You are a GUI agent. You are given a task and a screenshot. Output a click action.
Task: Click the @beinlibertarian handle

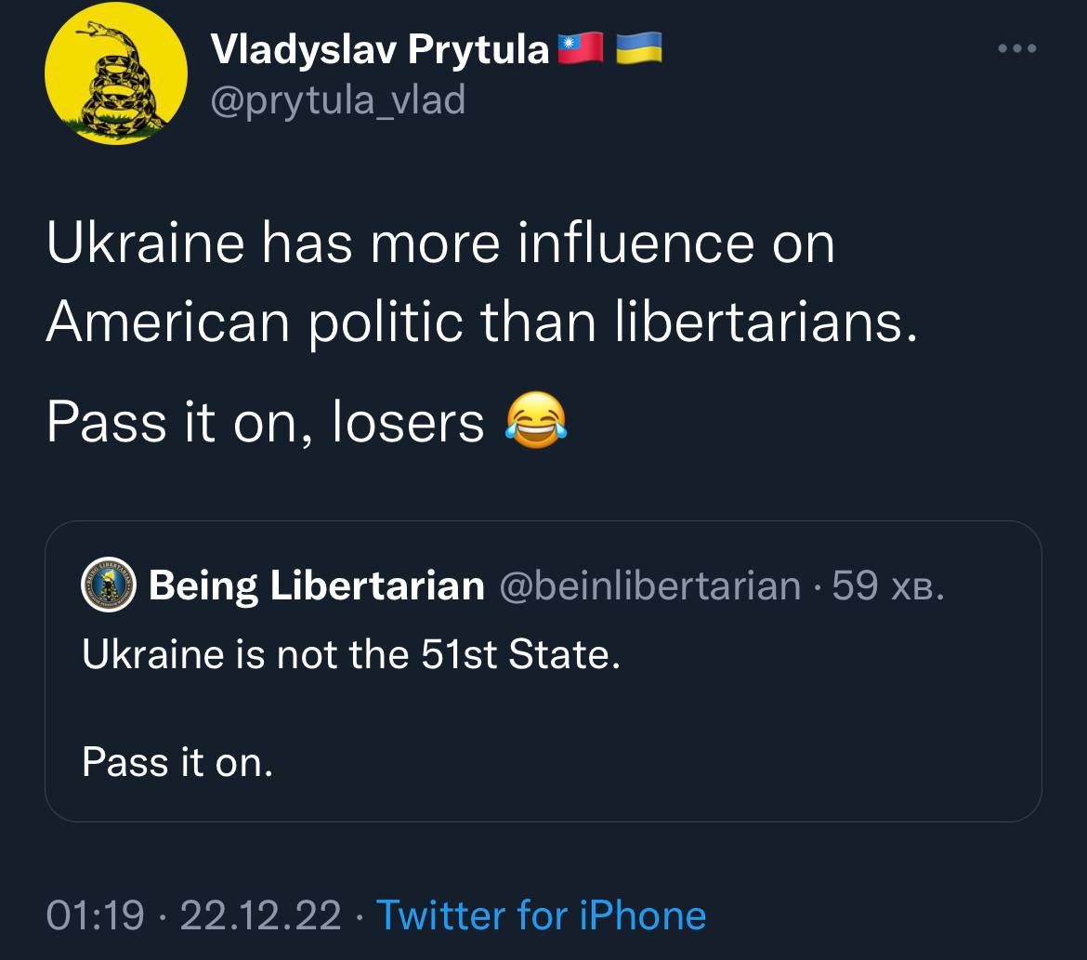point(650,585)
